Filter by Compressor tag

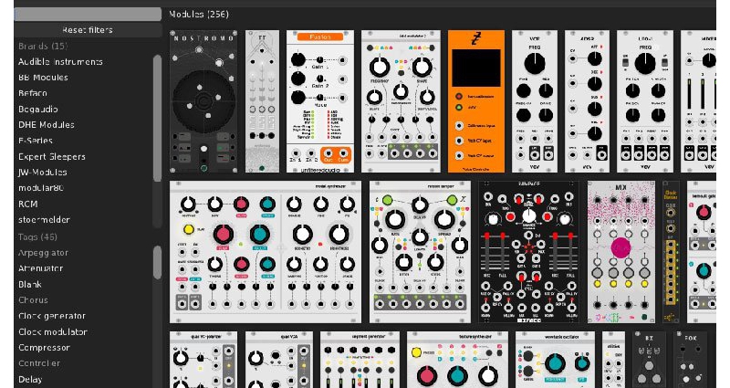click(x=44, y=348)
